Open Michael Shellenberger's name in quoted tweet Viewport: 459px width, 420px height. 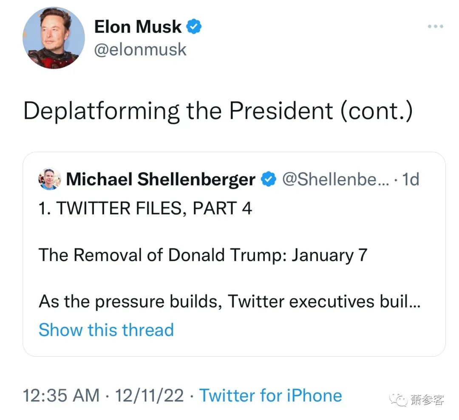click(x=161, y=180)
